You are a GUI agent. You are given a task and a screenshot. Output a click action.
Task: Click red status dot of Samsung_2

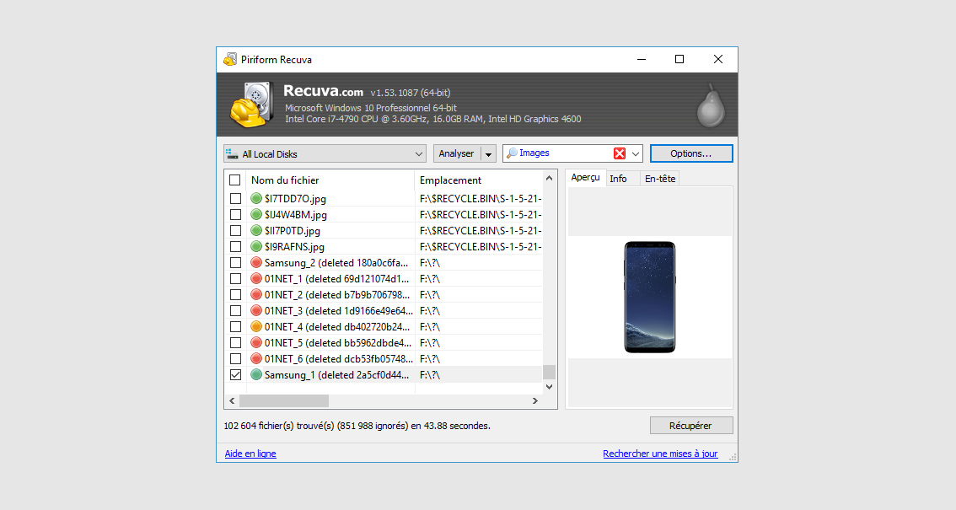(256, 263)
